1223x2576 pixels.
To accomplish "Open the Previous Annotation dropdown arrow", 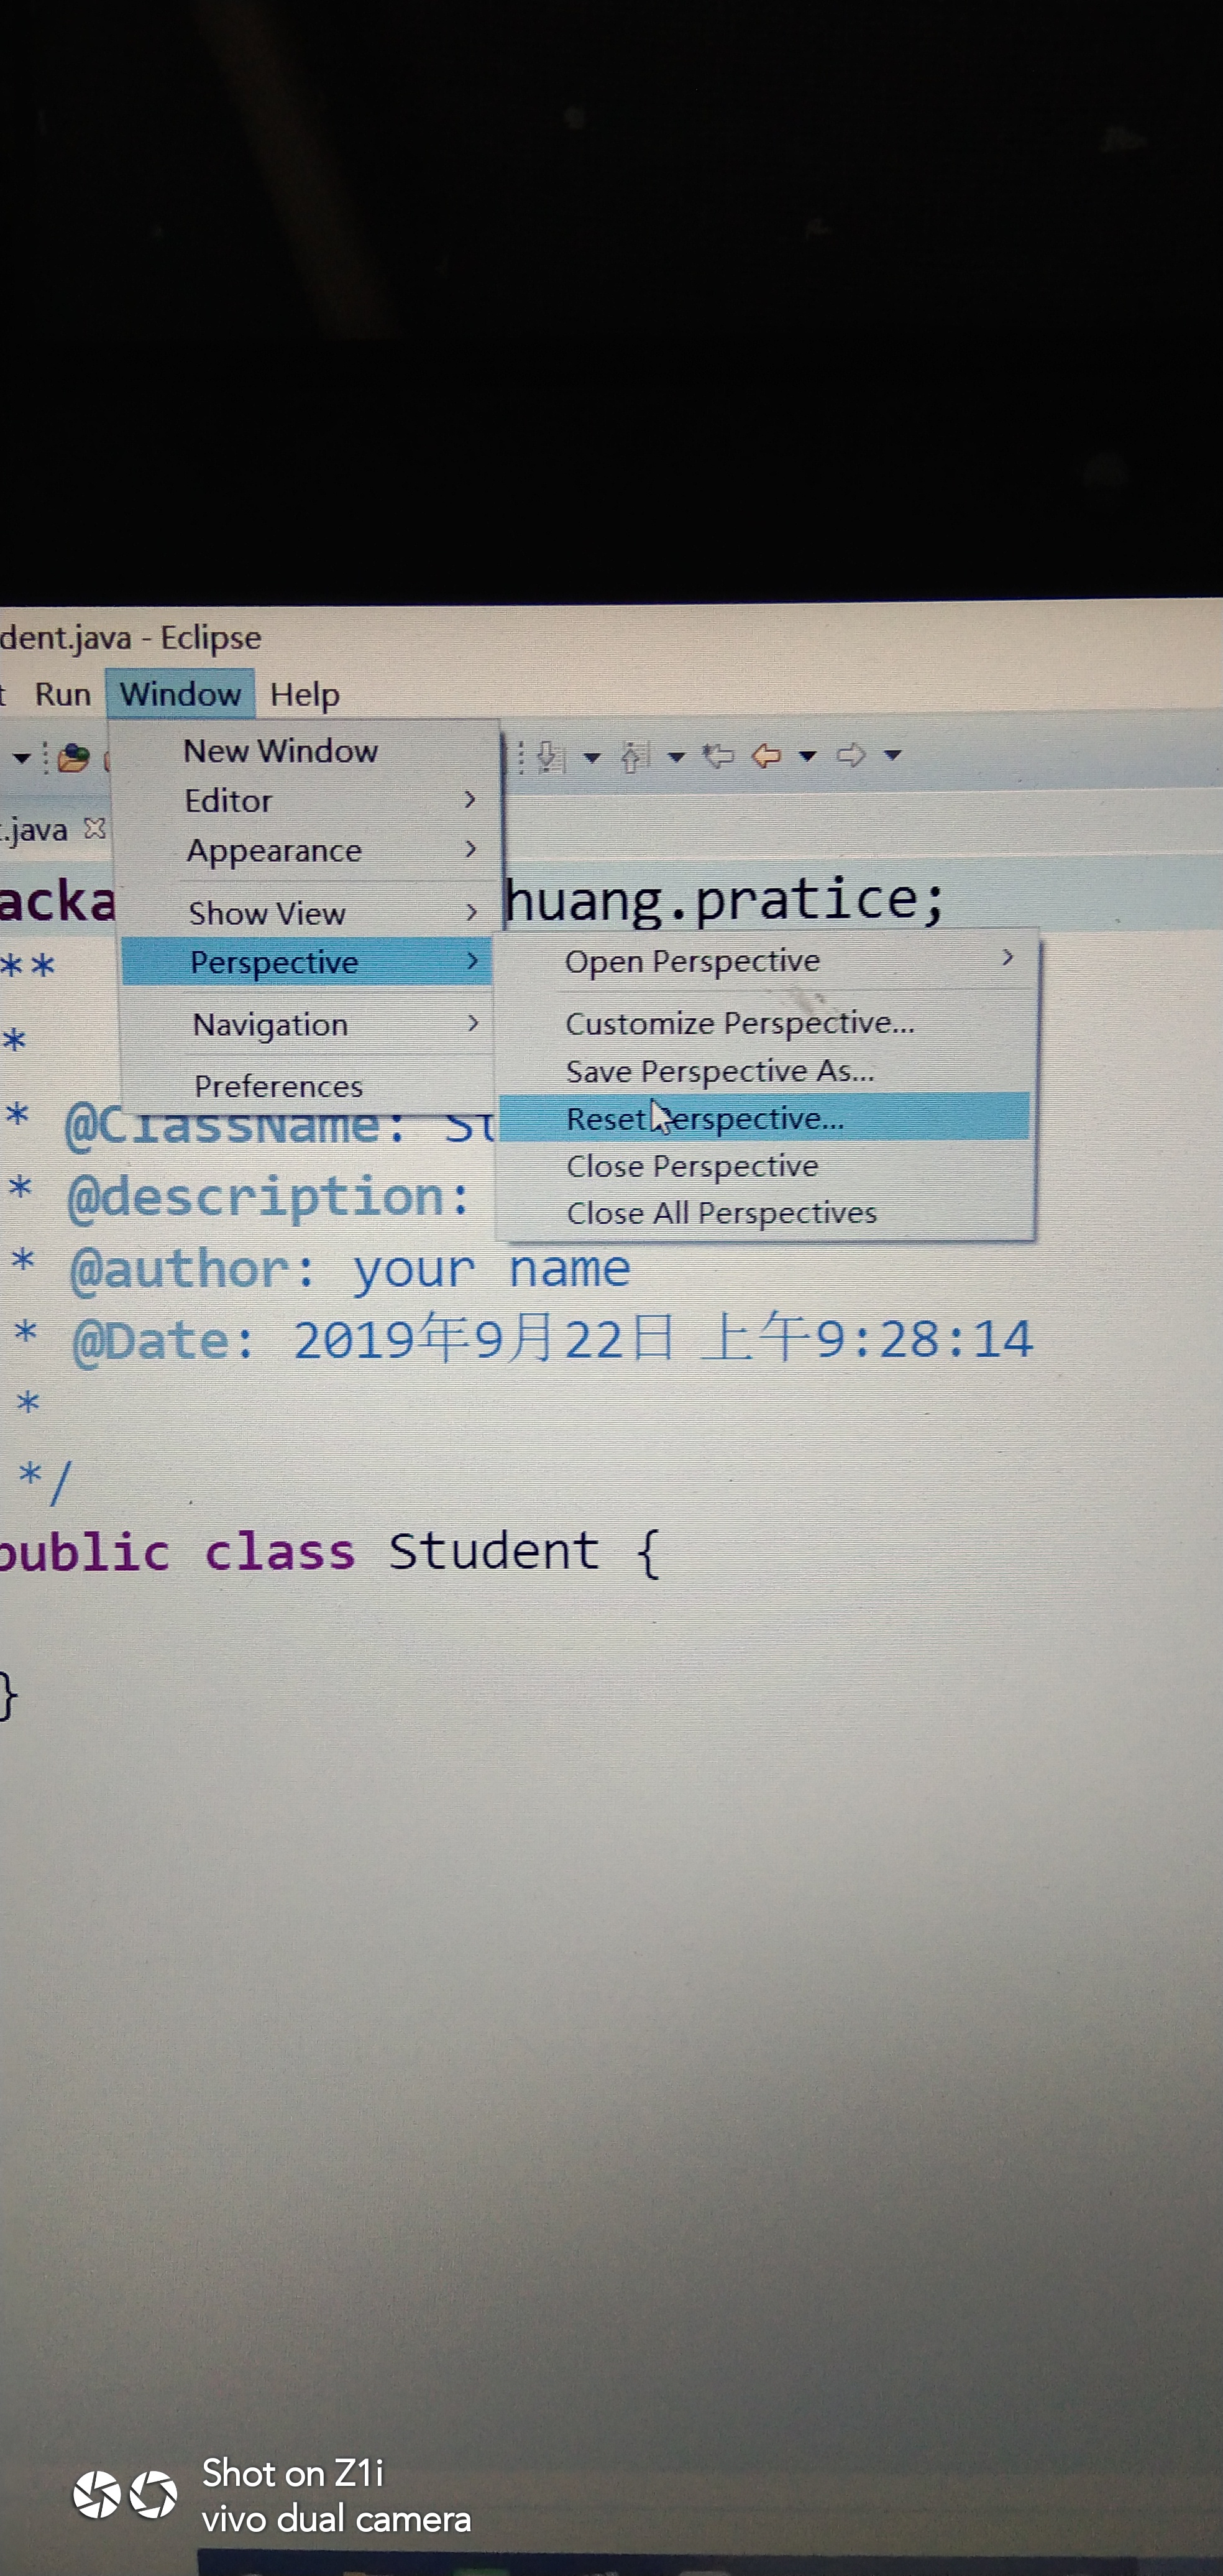I will point(677,757).
